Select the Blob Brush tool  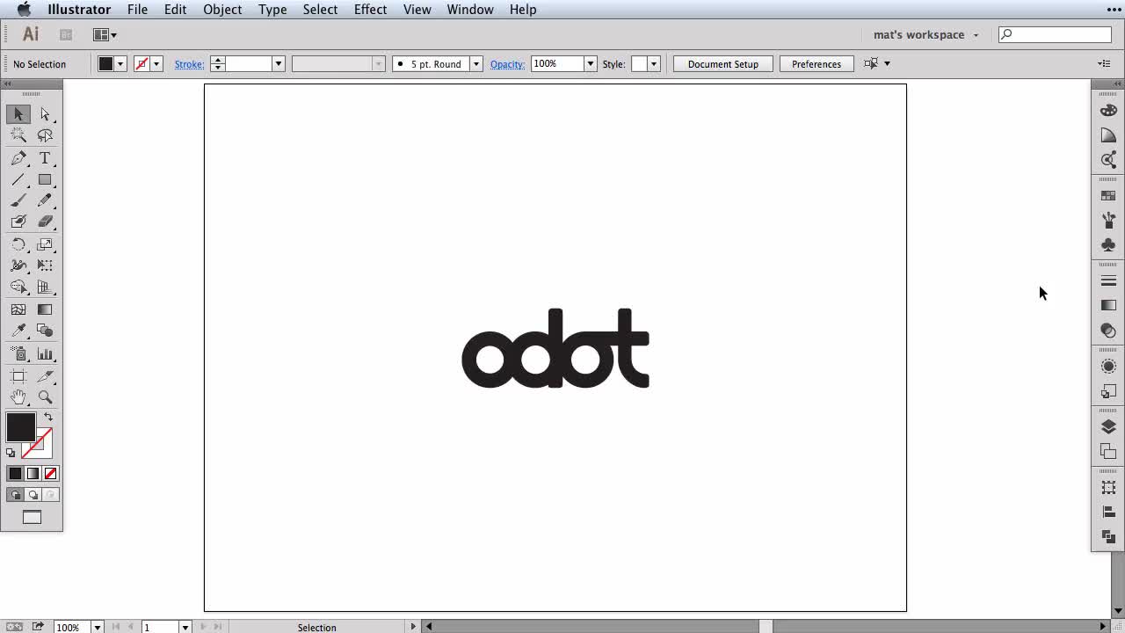(18, 222)
